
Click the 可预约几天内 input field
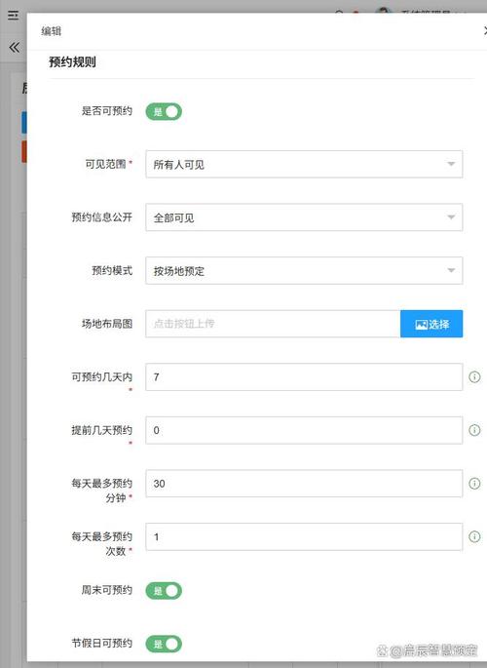[x=304, y=377]
